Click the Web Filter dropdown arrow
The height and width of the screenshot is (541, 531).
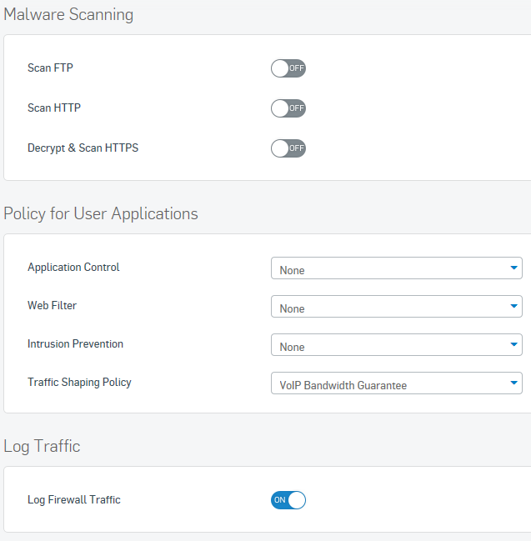coord(513,306)
